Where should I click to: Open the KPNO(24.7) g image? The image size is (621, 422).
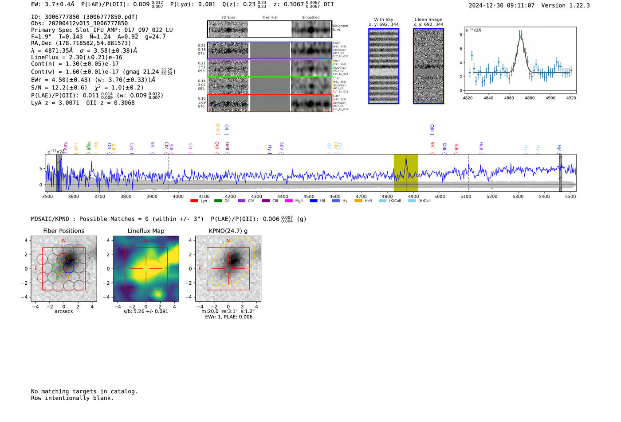tap(228, 268)
